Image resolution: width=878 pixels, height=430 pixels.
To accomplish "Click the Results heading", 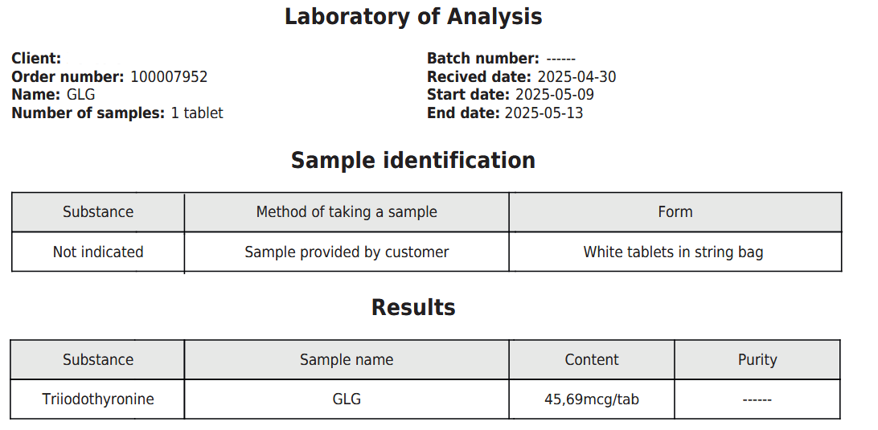I will point(413,307).
